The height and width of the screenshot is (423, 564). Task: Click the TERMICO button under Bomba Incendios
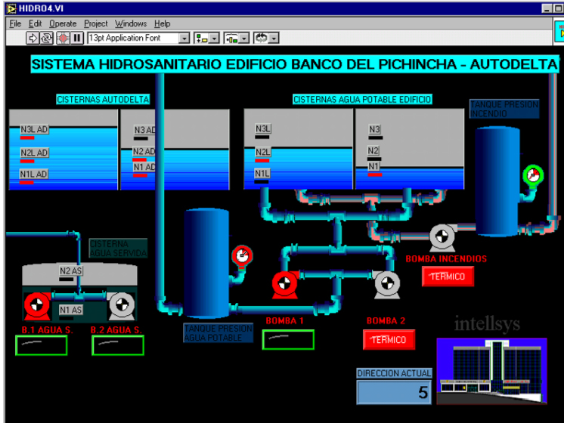pyautogui.click(x=448, y=276)
